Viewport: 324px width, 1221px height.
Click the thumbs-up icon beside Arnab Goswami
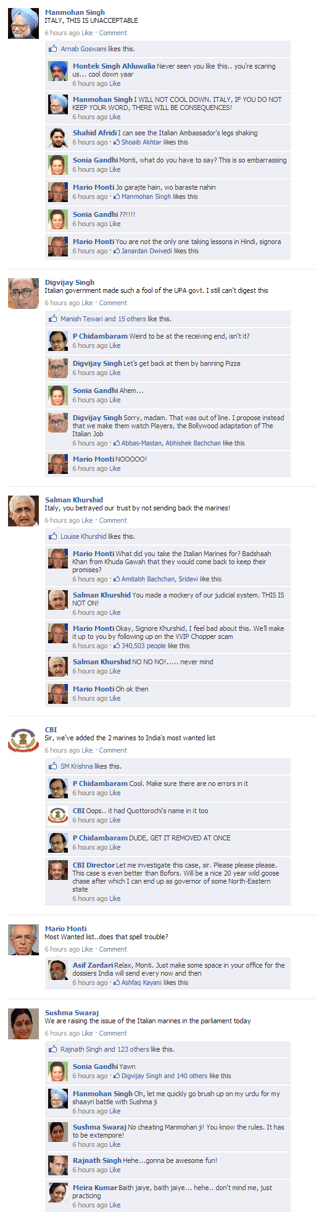(53, 49)
